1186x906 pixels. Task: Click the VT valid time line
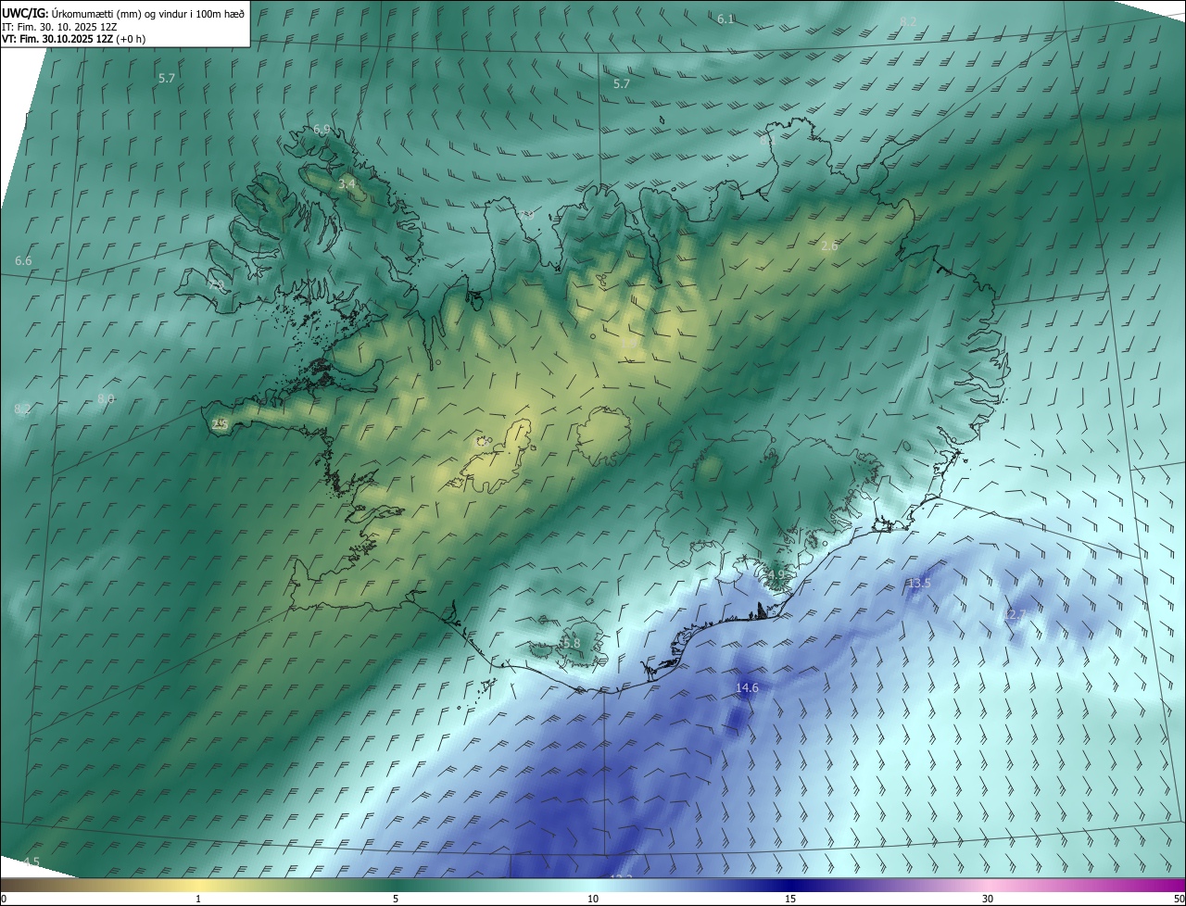tap(74, 39)
